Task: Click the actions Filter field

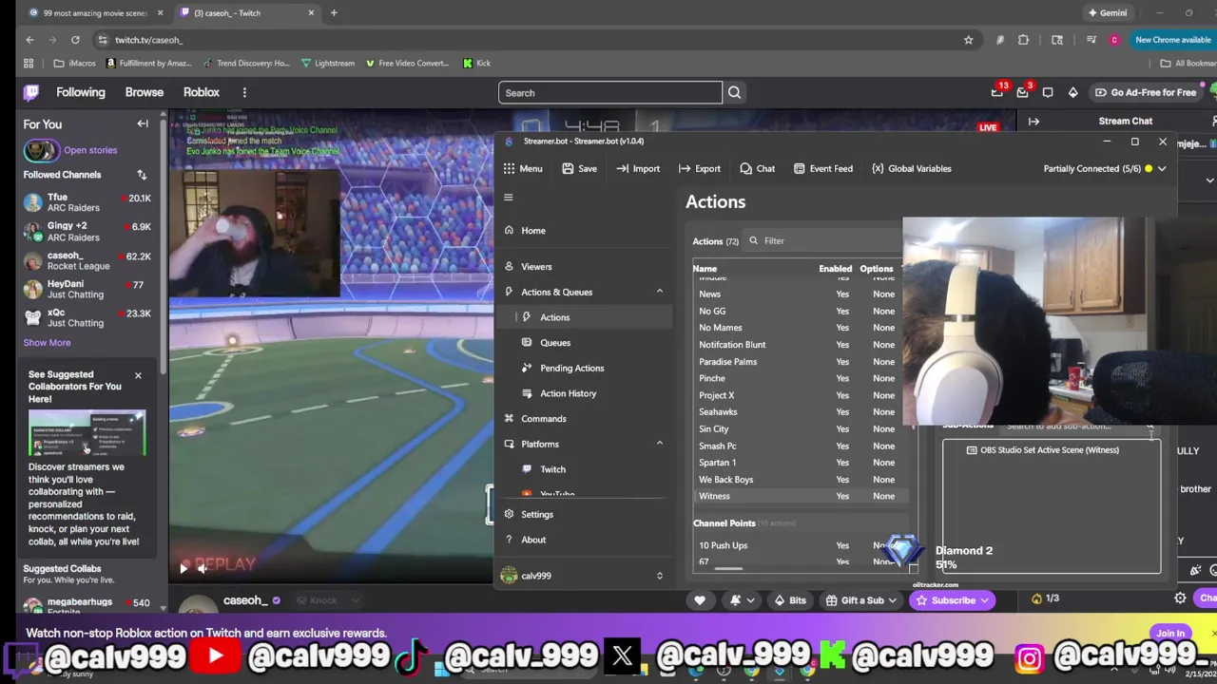Action: click(x=822, y=240)
